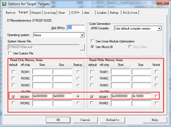The image size is (171, 127).
Task: Select the IROM2 Startup radio button
Action: coord(78,103)
